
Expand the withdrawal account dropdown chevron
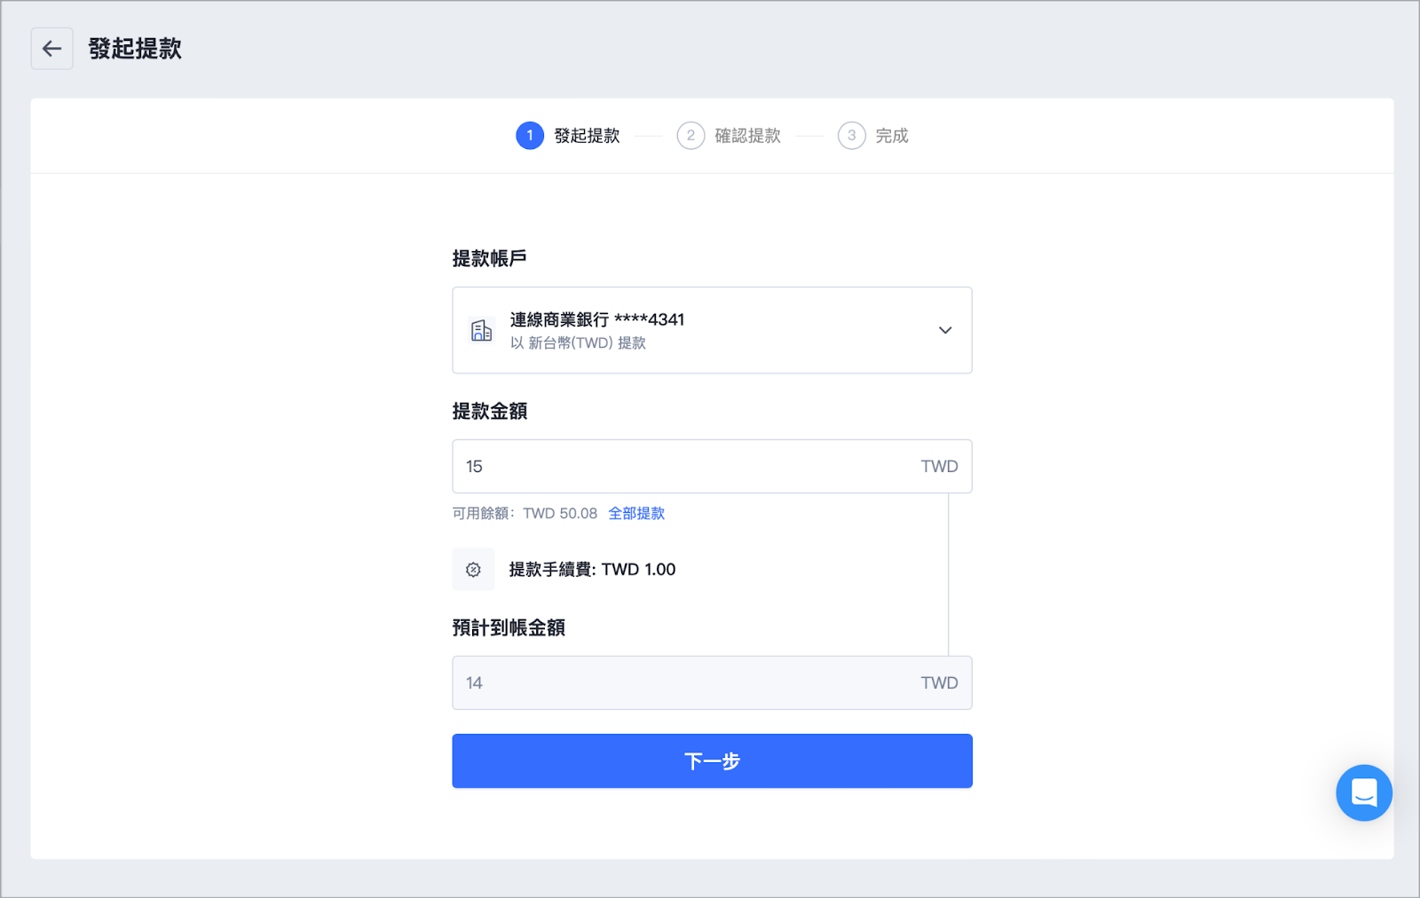pyautogui.click(x=945, y=330)
